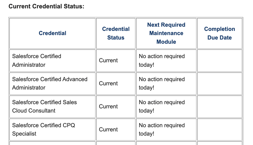
Task: Click the Completion Due Date header
Action: pyautogui.click(x=219, y=33)
